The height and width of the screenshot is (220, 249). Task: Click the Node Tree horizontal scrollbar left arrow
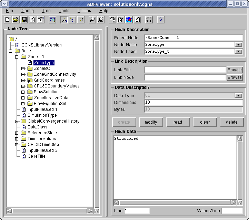coord(9,211)
